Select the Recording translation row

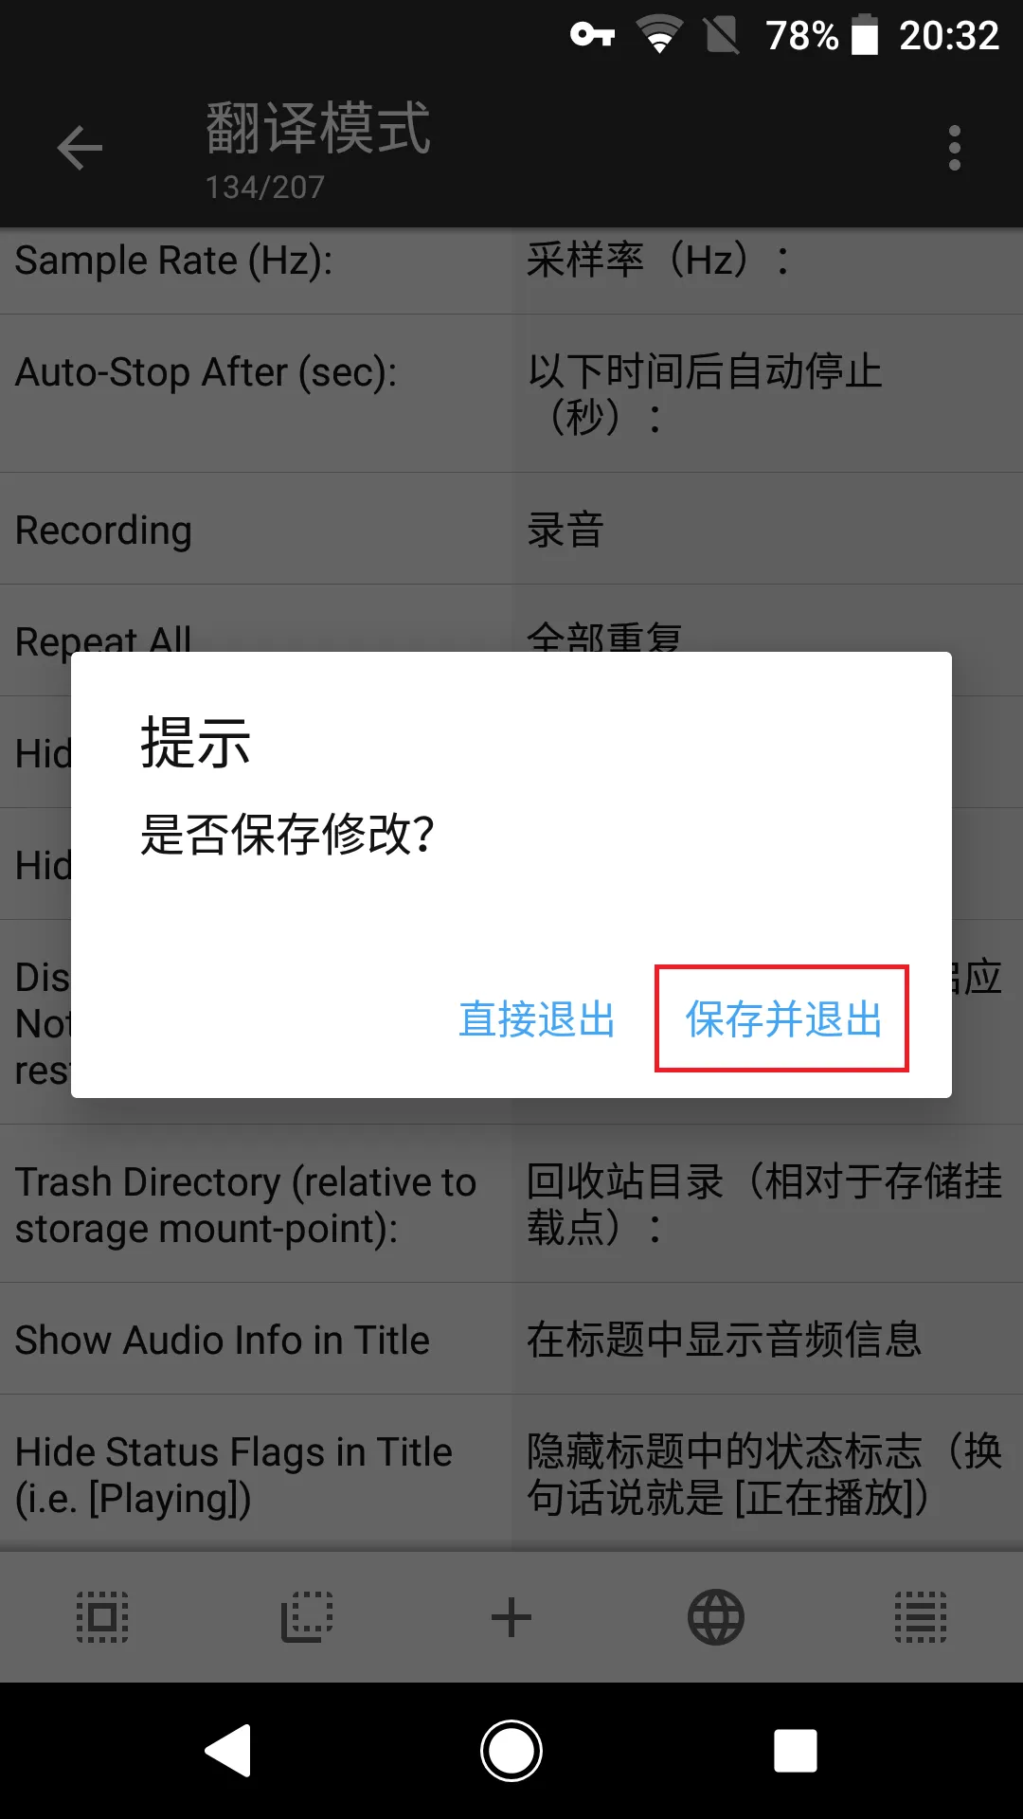(x=511, y=529)
